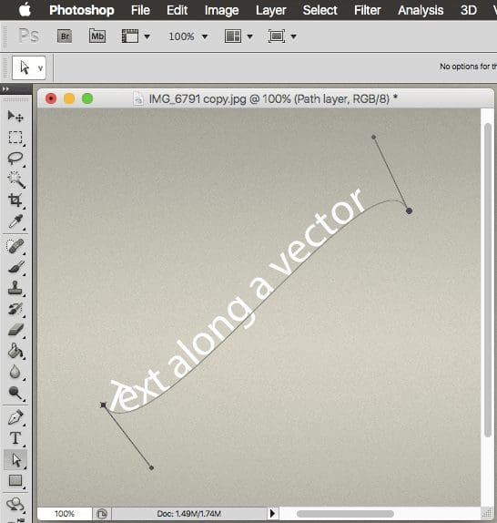Click the 'Text along a vector' text
The height and width of the screenshot is (523, 497).
point(237,299)
